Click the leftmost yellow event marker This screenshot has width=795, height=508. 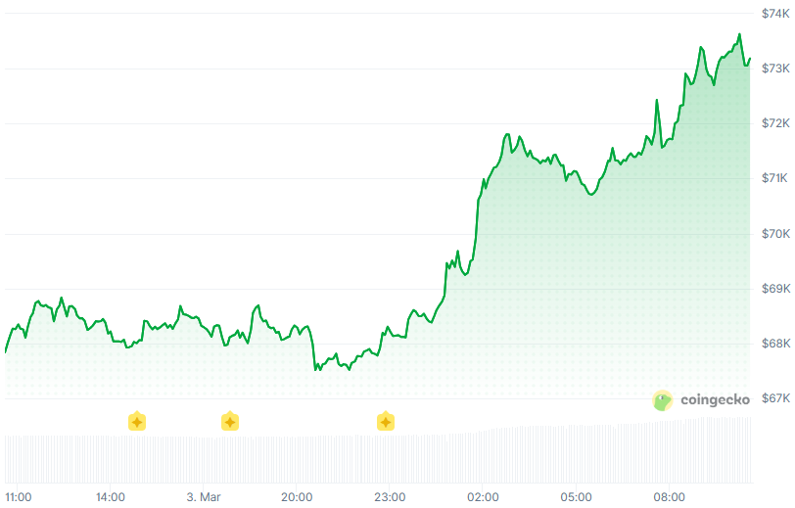pyautogui.click(x=137, y=422)
